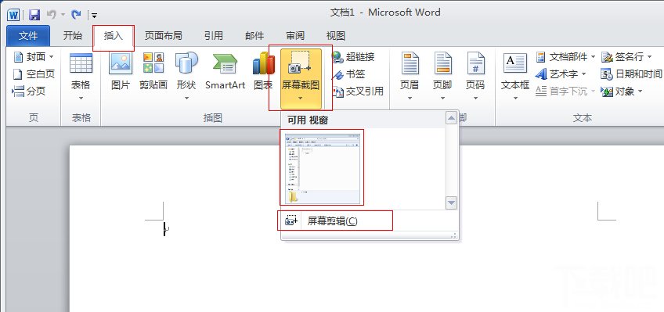664x312 pixels.
Task: Insert a SmartArt graphic
Action: pos(225,70)
